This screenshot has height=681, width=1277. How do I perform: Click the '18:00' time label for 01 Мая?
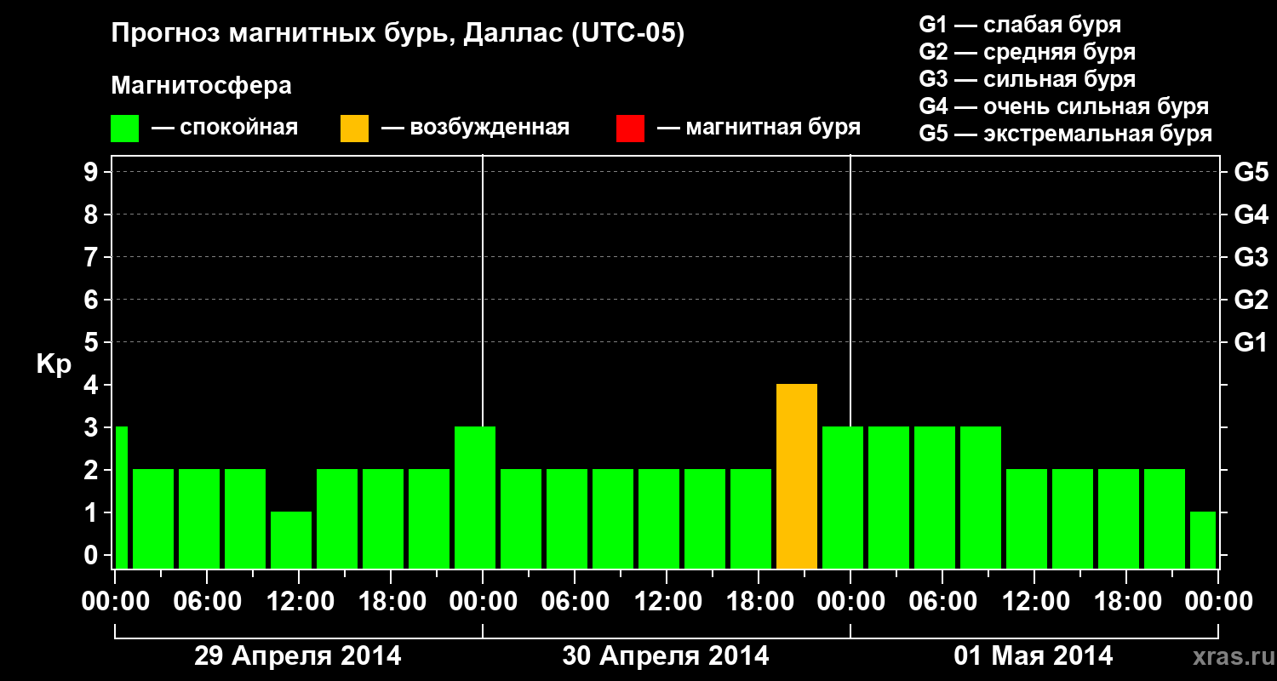tap(1126, 601)
